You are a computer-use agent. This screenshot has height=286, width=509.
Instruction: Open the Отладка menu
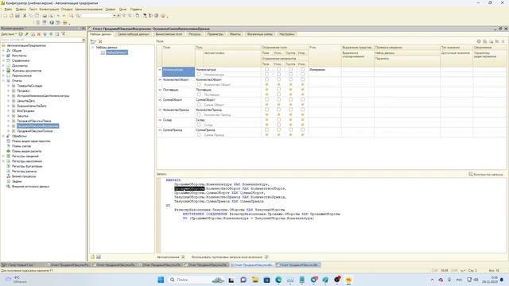coord(67,10)
